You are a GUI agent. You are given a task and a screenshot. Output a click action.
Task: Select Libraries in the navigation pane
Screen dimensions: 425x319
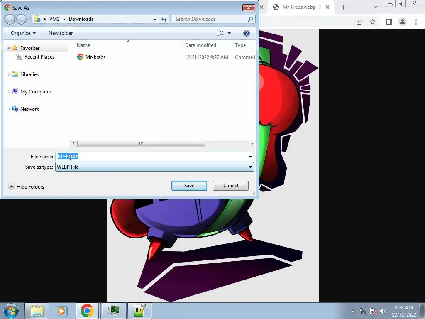tap(29, 74)
